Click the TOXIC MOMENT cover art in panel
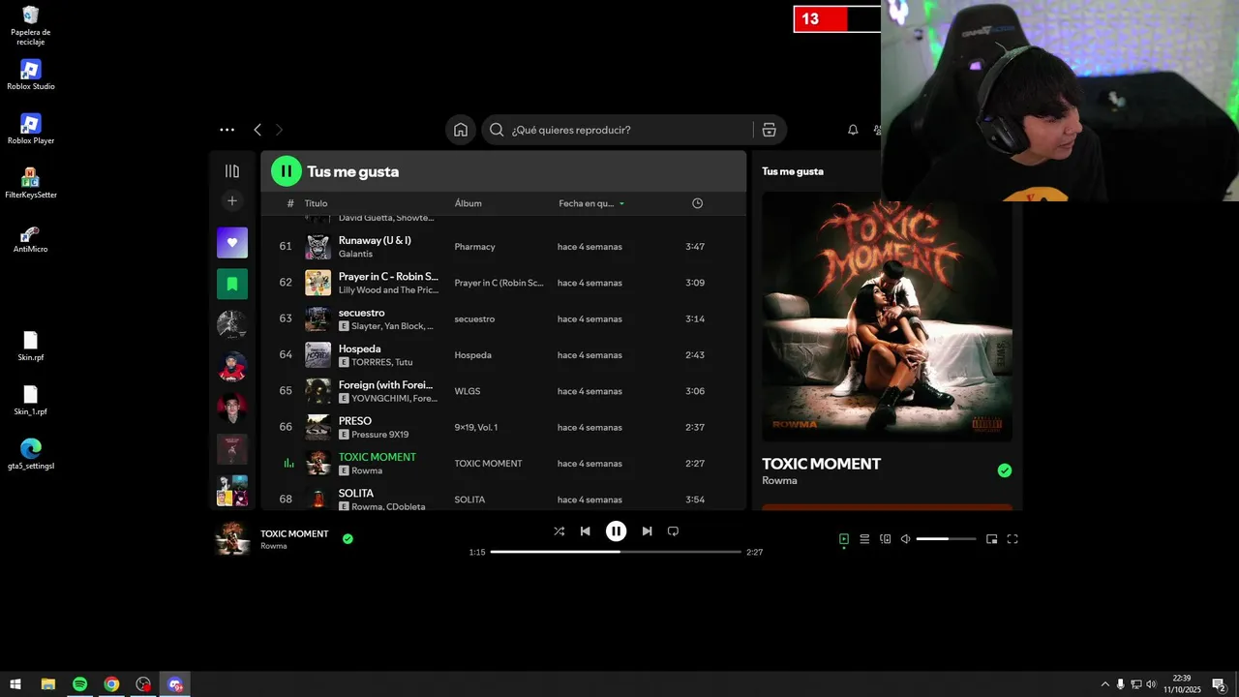Image resolution: width=1239 pixels, height=697 pixels. pos(887,317)
